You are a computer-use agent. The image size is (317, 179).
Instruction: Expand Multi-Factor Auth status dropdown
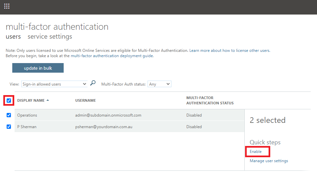tap(159, 84)
